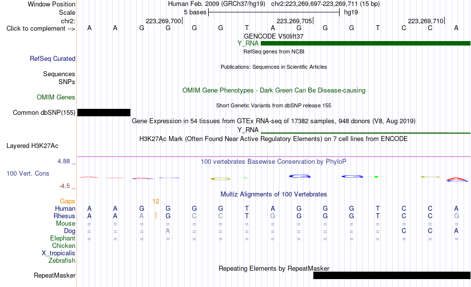Open the 100 Vert. Cons track label
The width and height of the screenshot is (471, 287).
(28, 173)
